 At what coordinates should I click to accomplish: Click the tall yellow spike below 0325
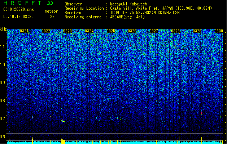pyautogui.click(x=100, y=140)
